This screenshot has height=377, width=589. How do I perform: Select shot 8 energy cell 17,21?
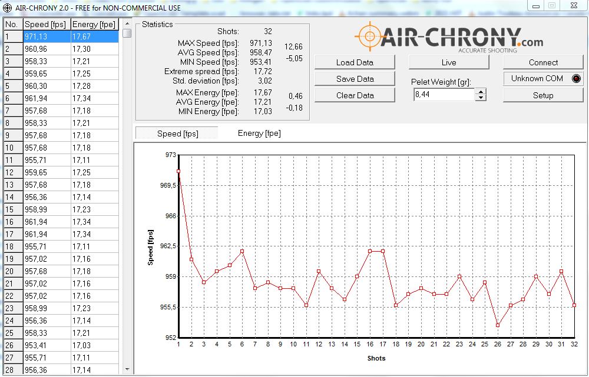tap(95, 123)
